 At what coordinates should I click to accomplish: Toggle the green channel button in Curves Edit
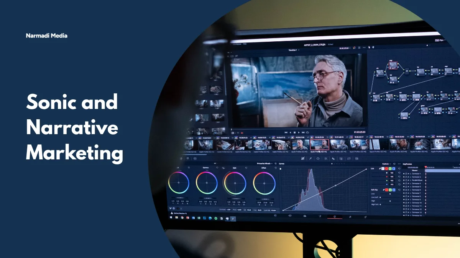coord(390,169)
